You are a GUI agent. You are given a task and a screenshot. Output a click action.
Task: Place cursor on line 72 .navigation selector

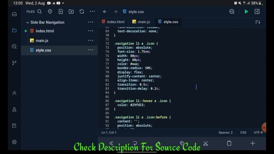point(124,44)
